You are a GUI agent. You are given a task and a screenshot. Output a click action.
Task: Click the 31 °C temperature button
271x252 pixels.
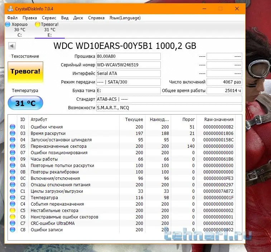(x=25, y=103)
